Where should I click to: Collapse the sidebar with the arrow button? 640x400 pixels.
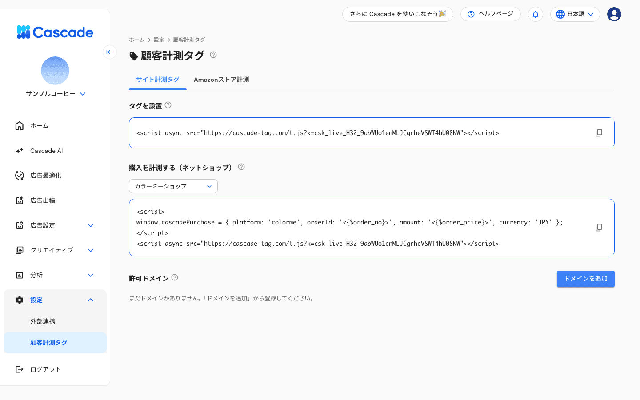(x=110, y=52)
